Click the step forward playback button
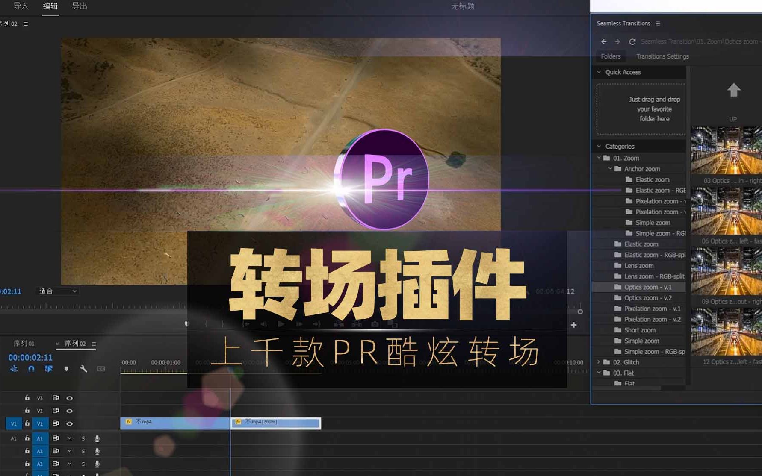Screen dimensions: 762x476 pos(300,324)
